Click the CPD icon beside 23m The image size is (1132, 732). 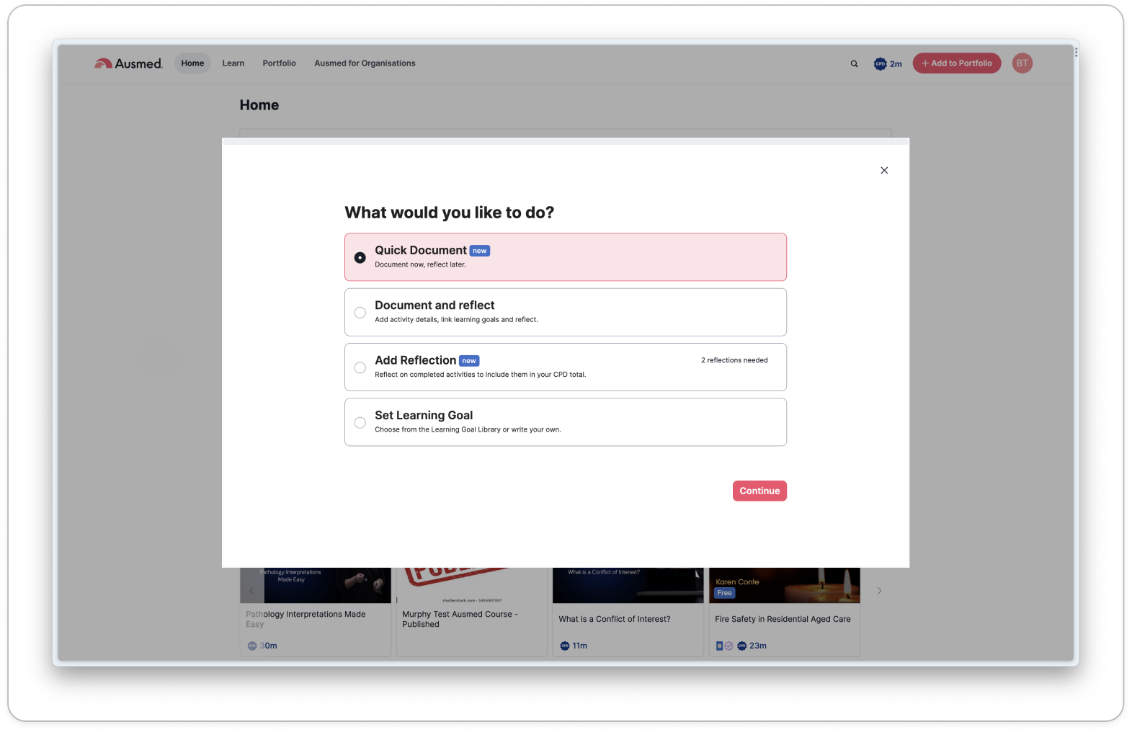pos(742,646)
